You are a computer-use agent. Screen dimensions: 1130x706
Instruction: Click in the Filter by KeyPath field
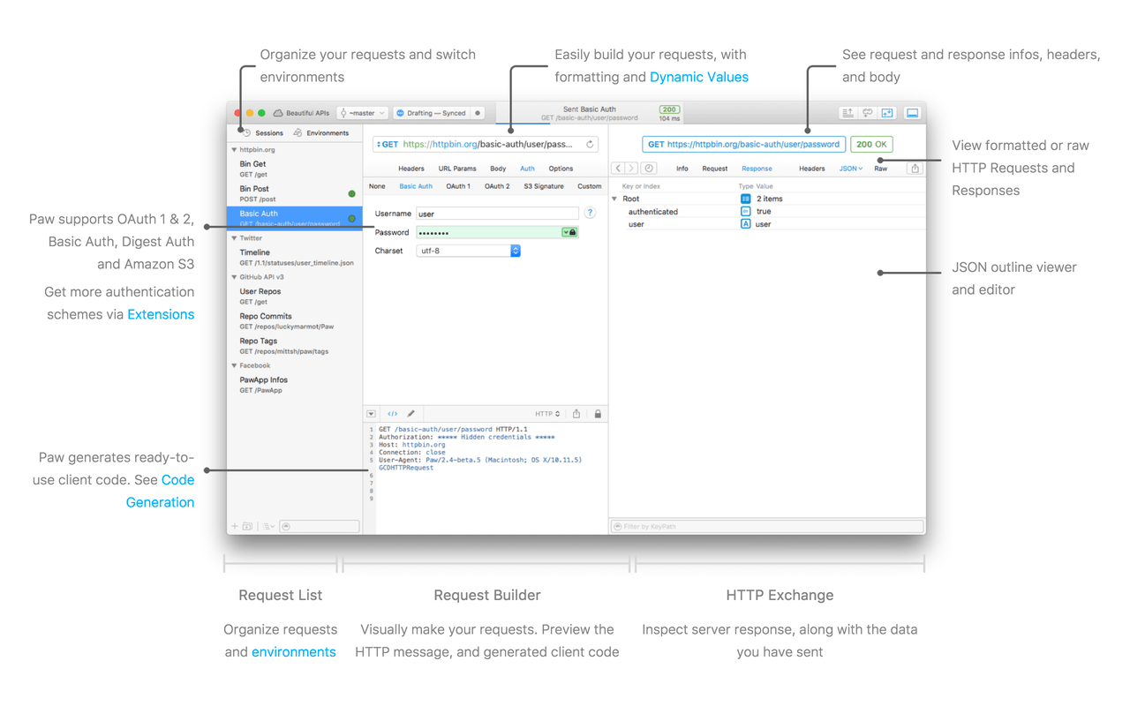[766, 526]
